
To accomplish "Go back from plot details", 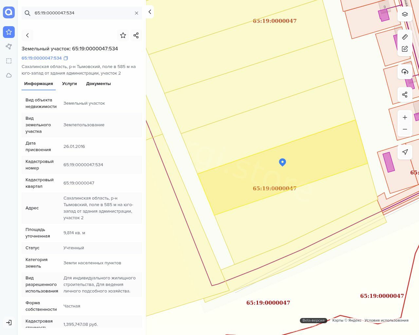I will click(x=27, y=35).
